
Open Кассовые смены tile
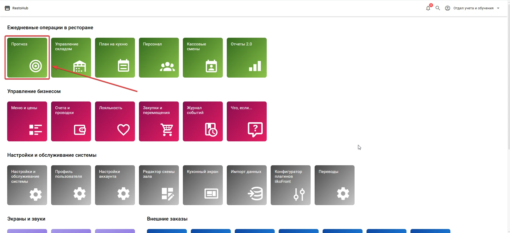point(203,58)
